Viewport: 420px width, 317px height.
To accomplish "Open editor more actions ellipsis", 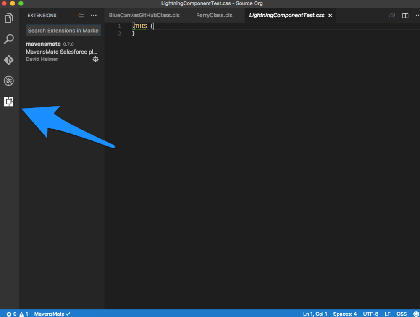I will click(417, 16).
